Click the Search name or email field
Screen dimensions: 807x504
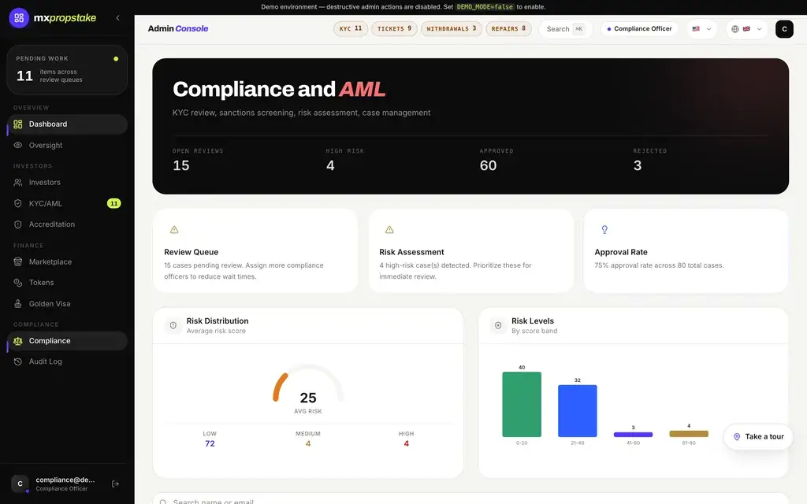tap(470, 500)
